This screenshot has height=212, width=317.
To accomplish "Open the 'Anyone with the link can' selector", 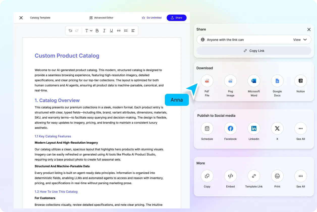I will pyautogui.click(x=226, y=39).
